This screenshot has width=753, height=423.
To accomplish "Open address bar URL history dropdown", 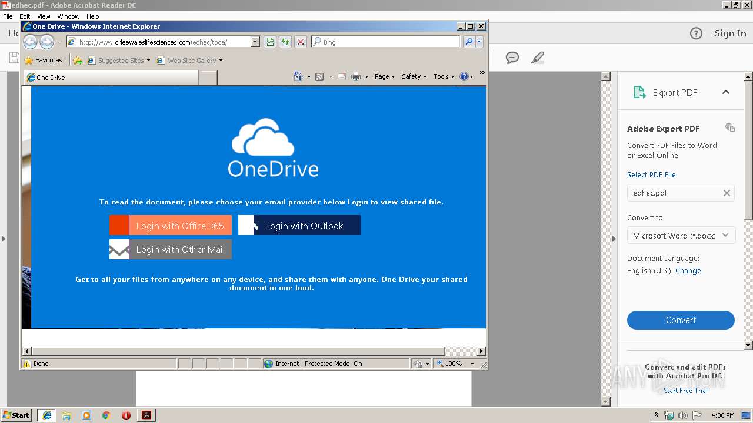I will pyautogui.click(x=255, y=42).
